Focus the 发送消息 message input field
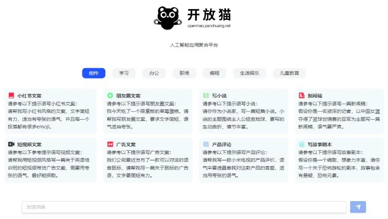The height and width of the screenshot is (219, 388). click(184, 207)
